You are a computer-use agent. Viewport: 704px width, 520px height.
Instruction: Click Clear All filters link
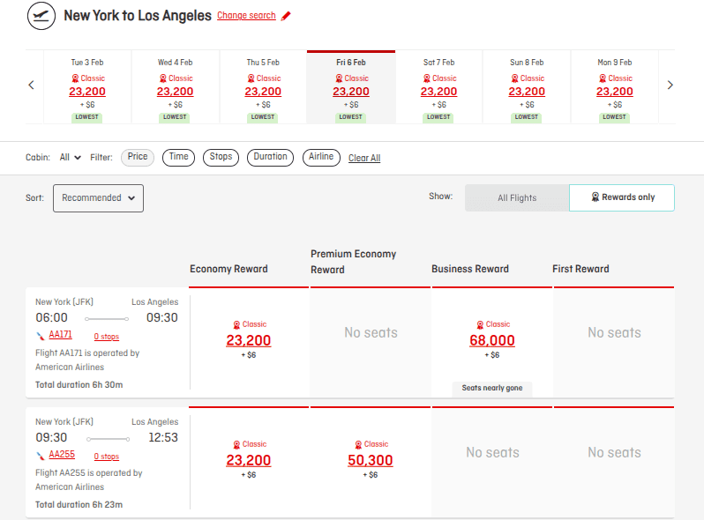[364, 158]
